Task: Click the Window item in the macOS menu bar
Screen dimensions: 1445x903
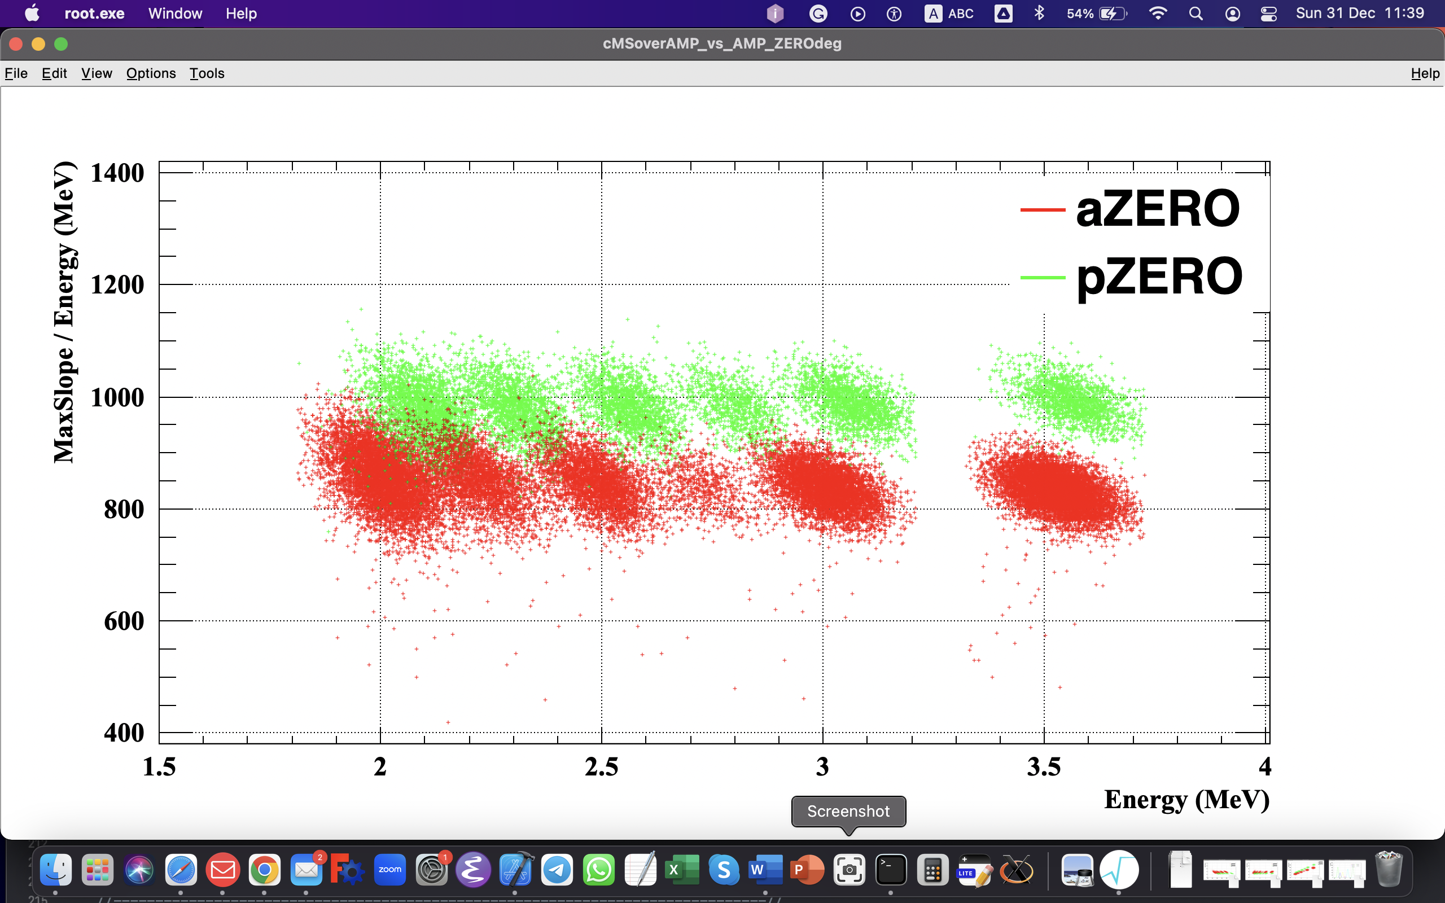Action: pyautogui.click(x=175, y=13)
